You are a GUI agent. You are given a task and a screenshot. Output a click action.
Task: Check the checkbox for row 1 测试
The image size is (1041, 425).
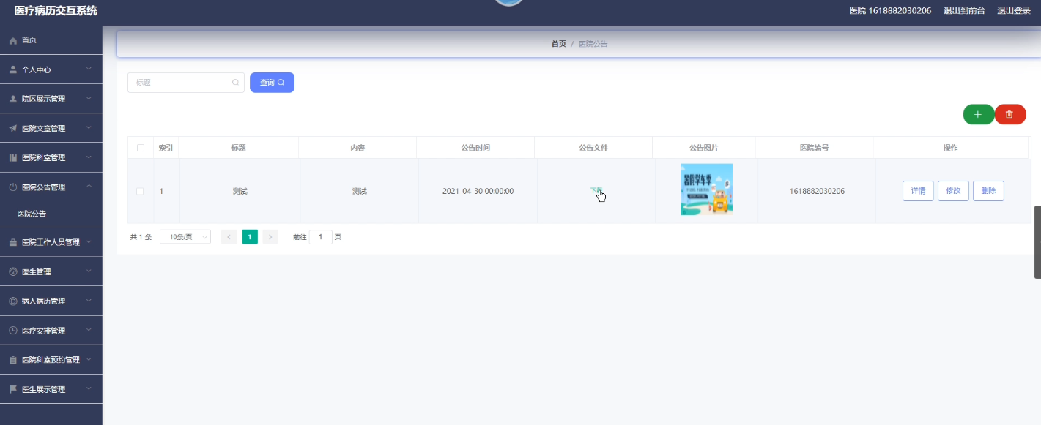(x=141, y=191)
